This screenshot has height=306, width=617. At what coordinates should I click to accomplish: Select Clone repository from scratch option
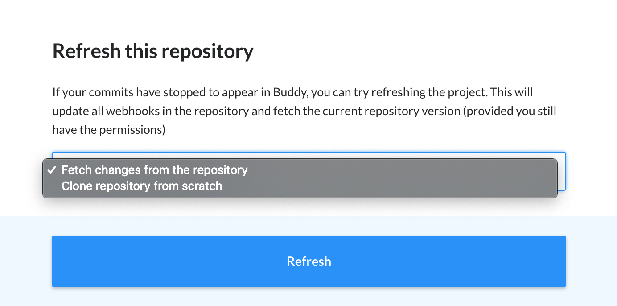(x=142, y=186)
